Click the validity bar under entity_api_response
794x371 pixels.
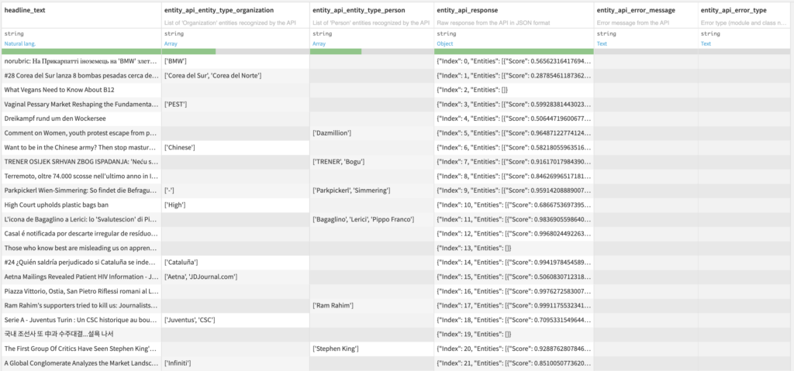point(513,52)
